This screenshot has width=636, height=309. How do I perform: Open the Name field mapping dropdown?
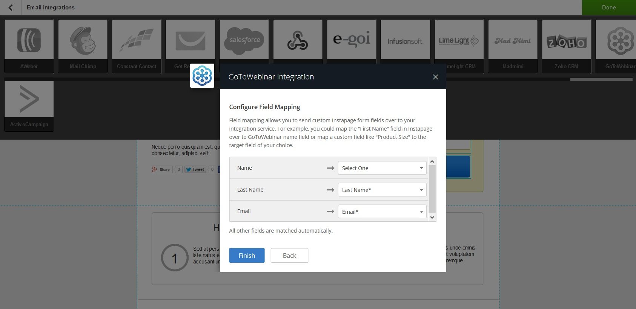pyautogui.click(x=382, y=168)
